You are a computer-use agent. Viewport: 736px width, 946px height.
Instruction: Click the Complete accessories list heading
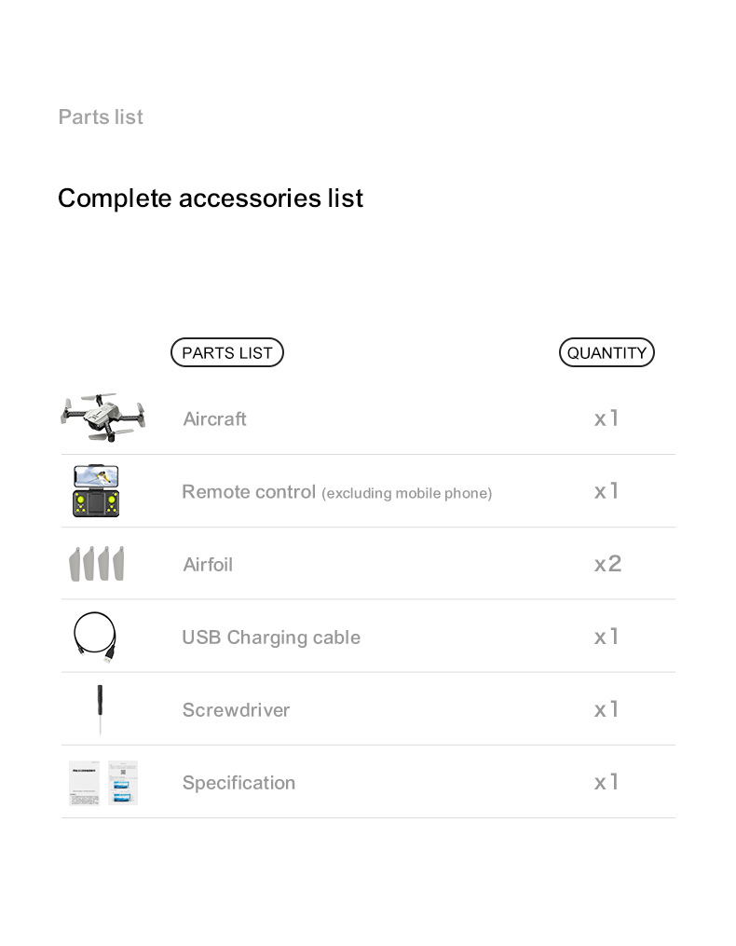point(211,199)
